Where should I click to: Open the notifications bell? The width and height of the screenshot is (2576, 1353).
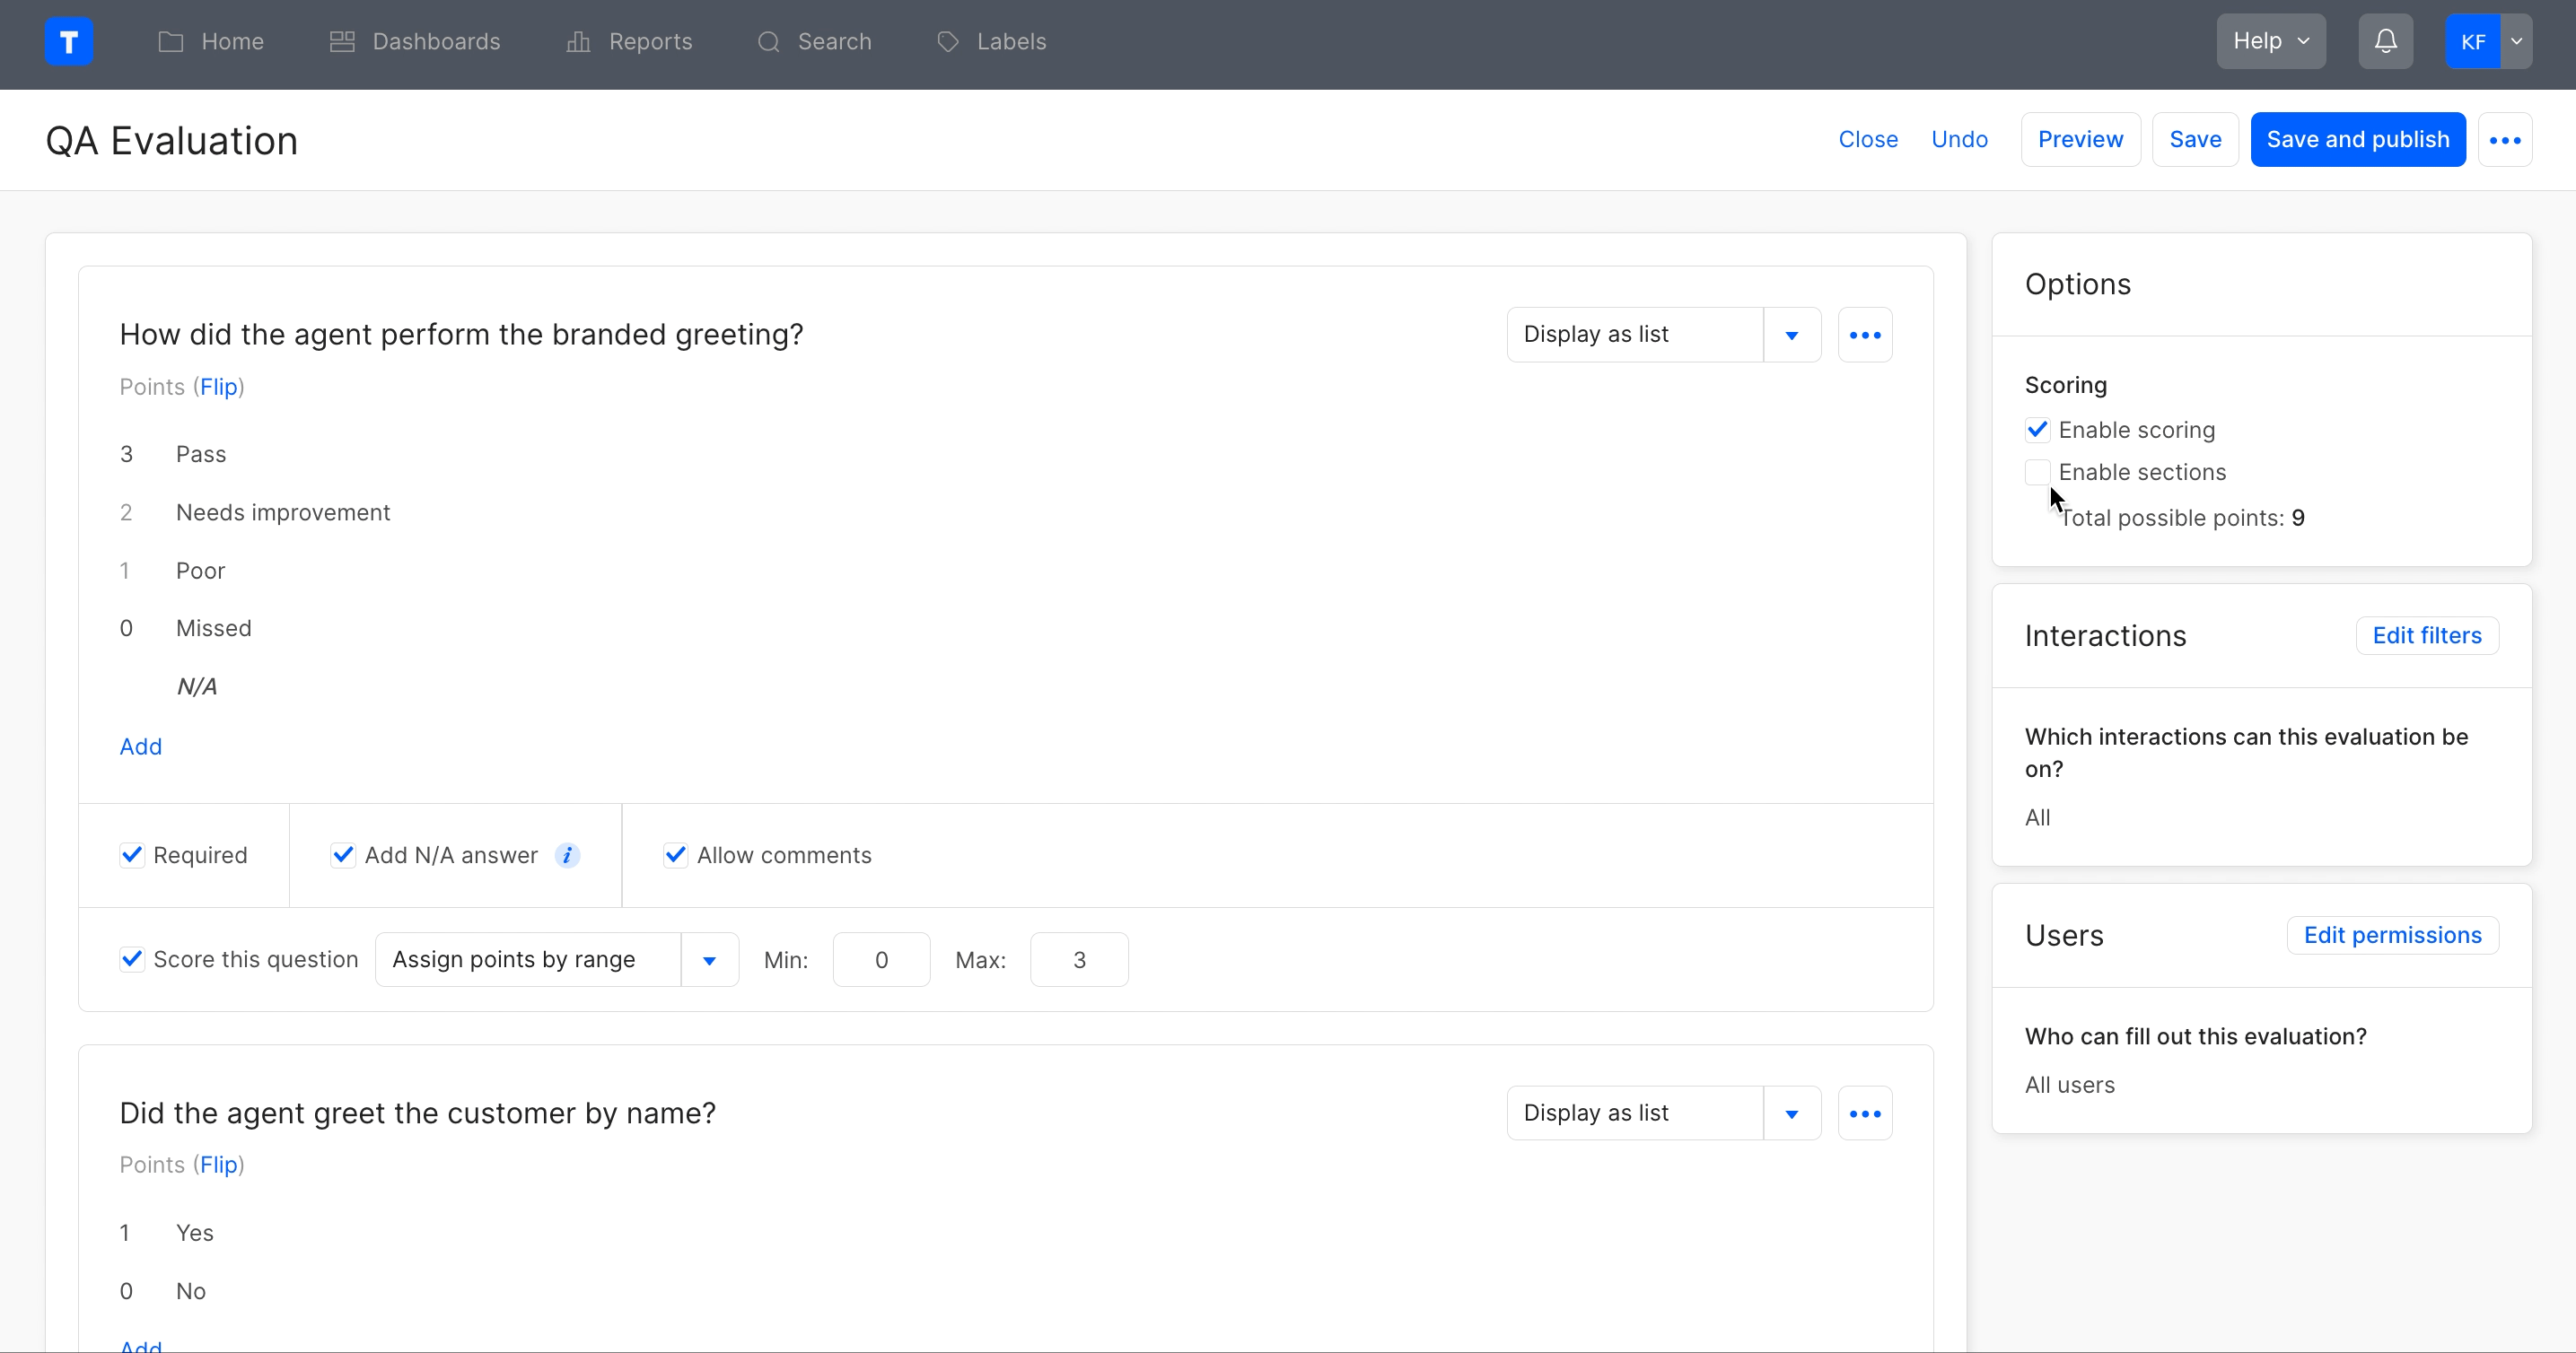point(2385,42)
